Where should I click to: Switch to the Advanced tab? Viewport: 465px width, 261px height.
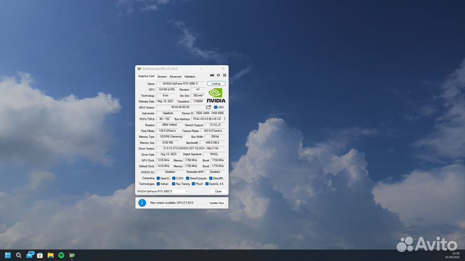[x=175, y=76]
